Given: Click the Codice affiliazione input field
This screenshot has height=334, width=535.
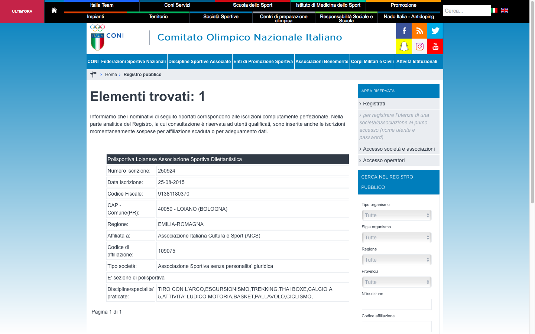Looking at the screenshot, I should (x=396, y=327).
